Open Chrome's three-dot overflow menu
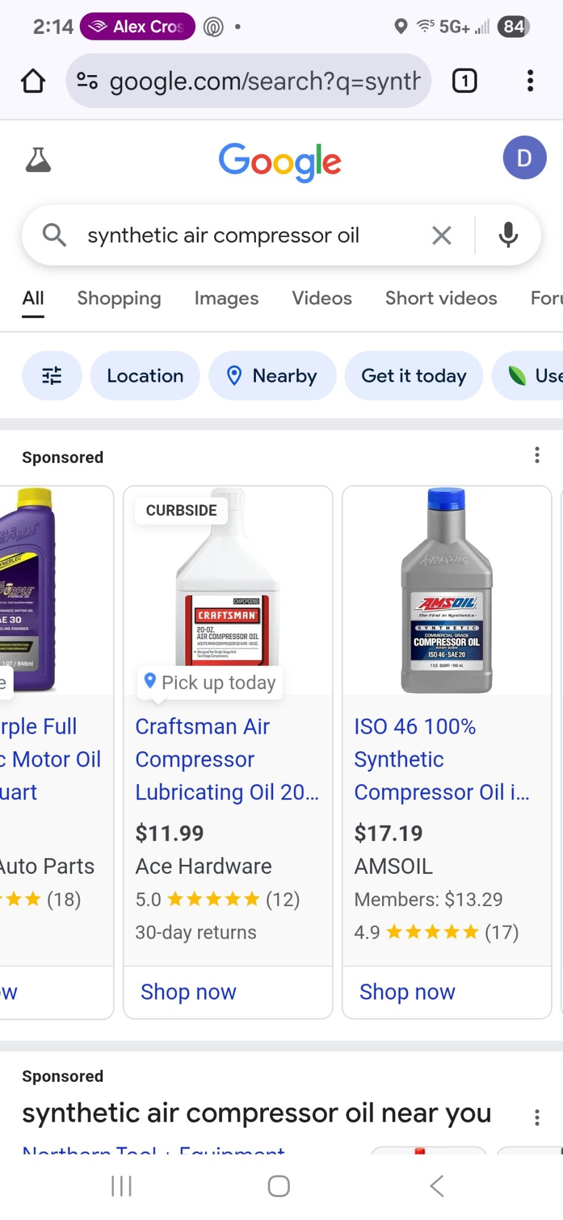563x1220 pixels. pos(530,81)
